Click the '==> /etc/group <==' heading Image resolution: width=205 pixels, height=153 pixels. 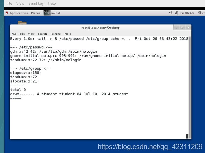coord(30,69)
